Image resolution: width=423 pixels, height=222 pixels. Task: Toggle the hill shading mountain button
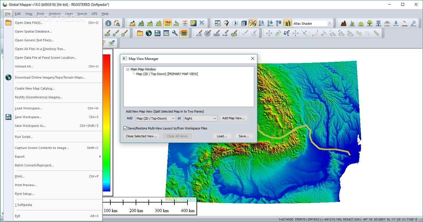287,23
